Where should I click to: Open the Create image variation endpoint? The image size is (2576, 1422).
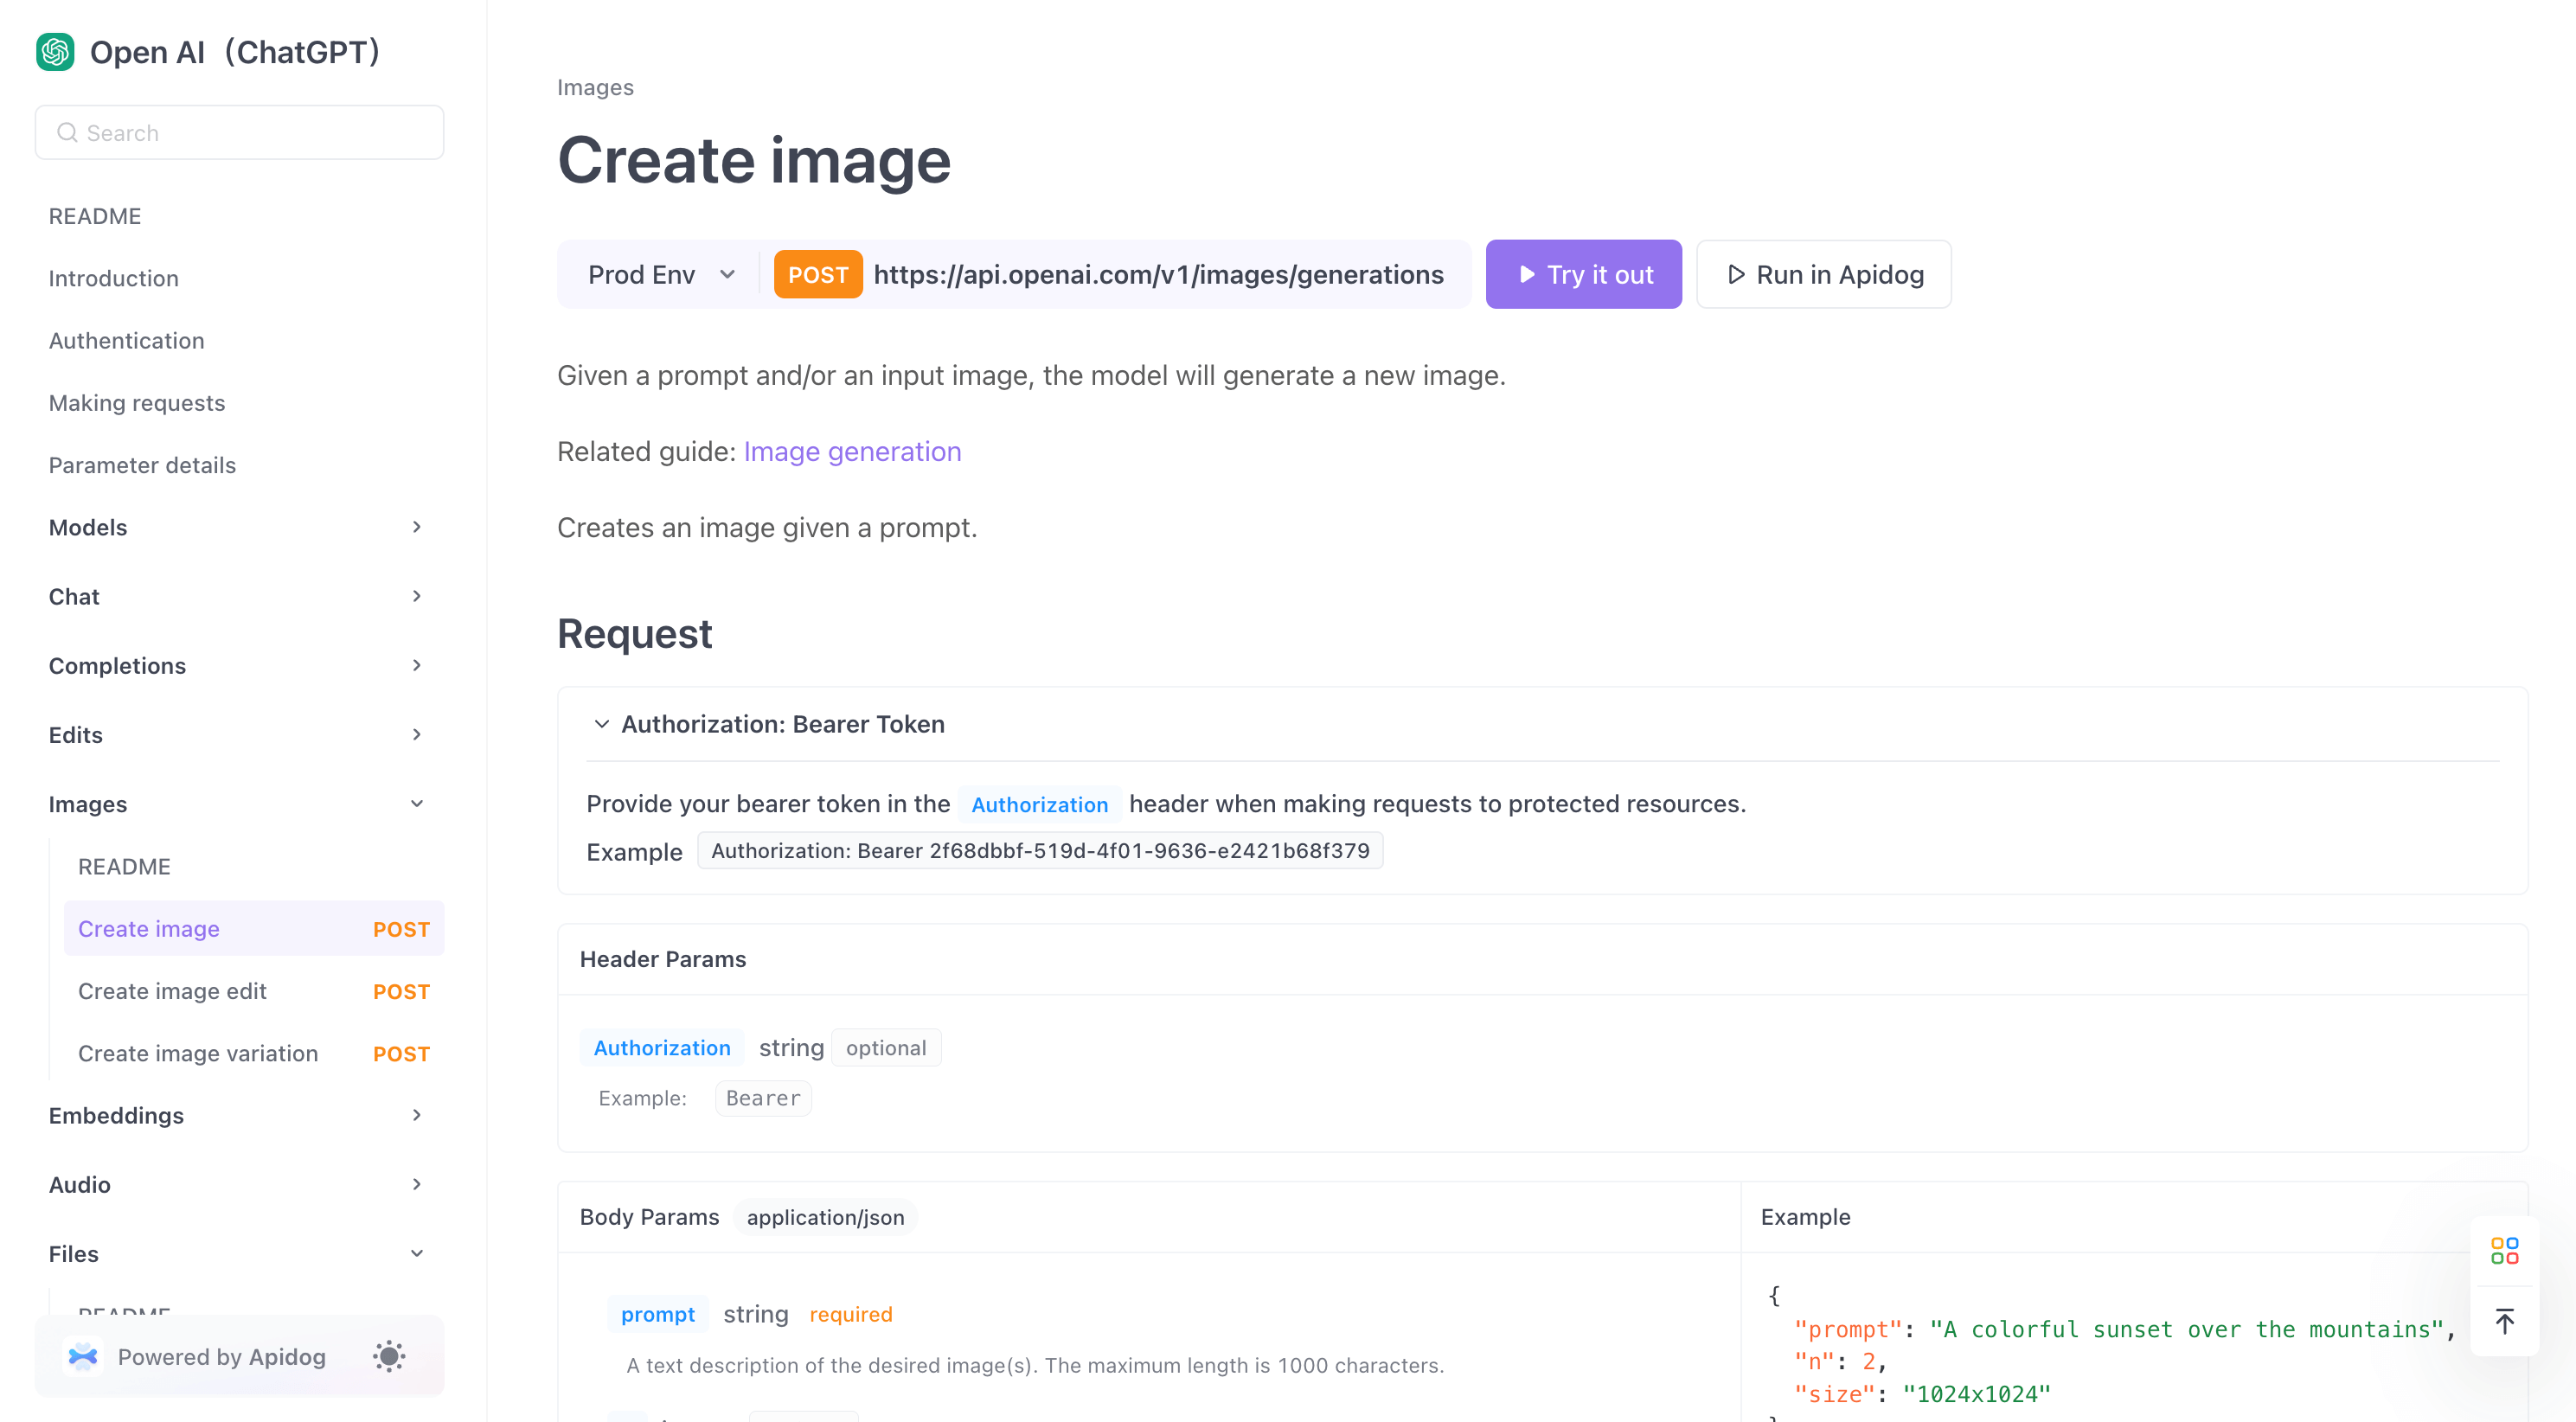198,1053
